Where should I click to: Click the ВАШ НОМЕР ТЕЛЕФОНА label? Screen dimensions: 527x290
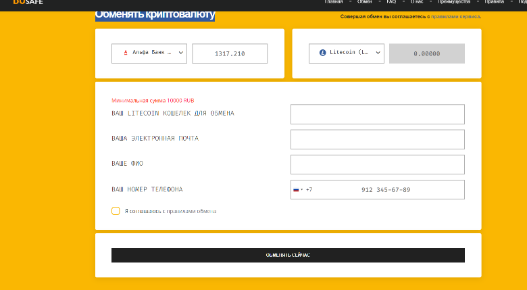point(147,189)
